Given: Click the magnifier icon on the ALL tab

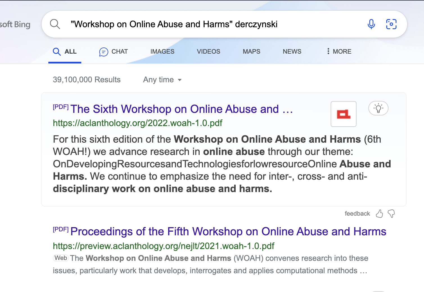Looking at the screenshot, I should pos(57,52).
